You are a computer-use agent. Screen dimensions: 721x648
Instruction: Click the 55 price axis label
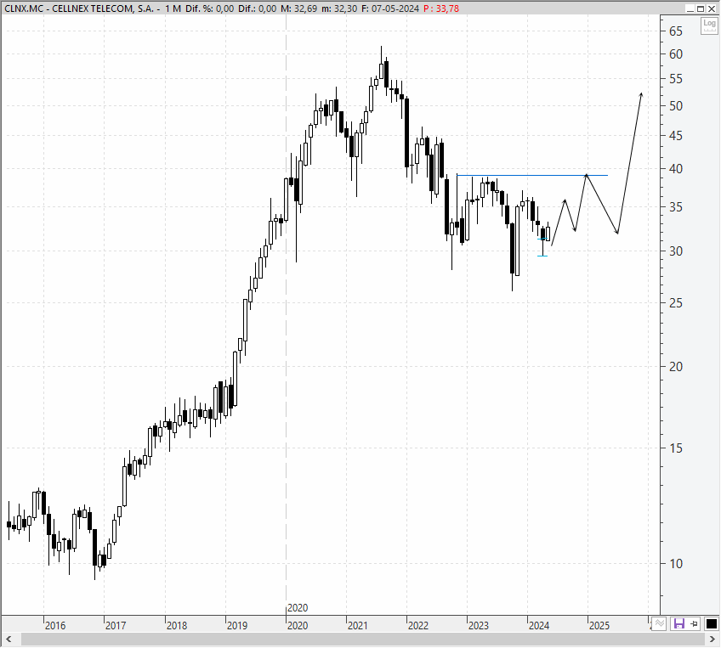[676, 79]
